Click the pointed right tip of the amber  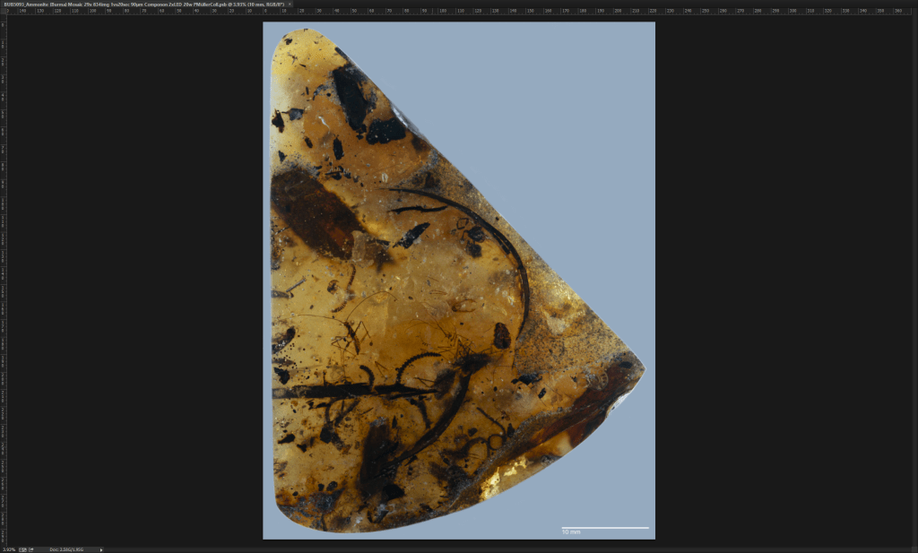tap(640, 366)
